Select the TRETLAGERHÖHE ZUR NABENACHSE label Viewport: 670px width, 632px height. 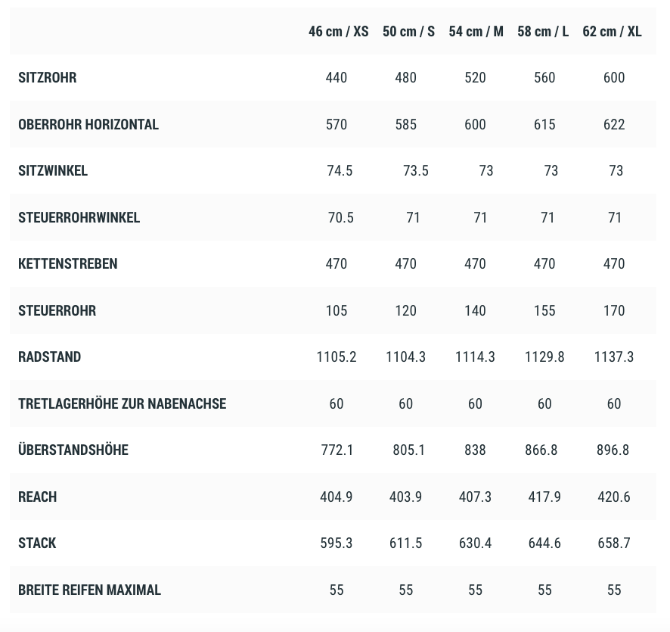tap(123, 404)
